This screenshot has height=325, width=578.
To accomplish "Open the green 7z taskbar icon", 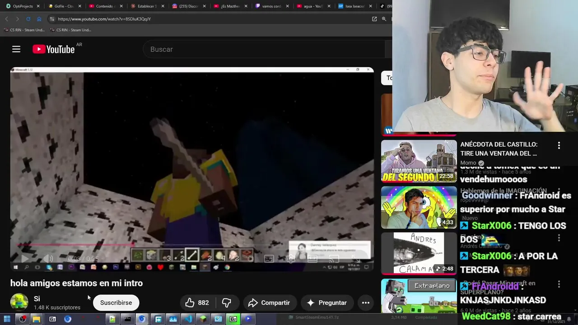I will 233,319.
